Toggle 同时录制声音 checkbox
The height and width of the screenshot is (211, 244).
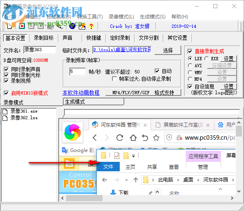click(x=6, y=69)
